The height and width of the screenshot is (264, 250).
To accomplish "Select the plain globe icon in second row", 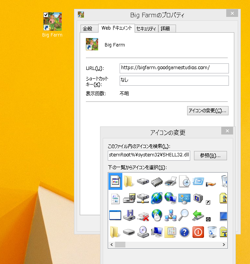I will tap(157, 198).
